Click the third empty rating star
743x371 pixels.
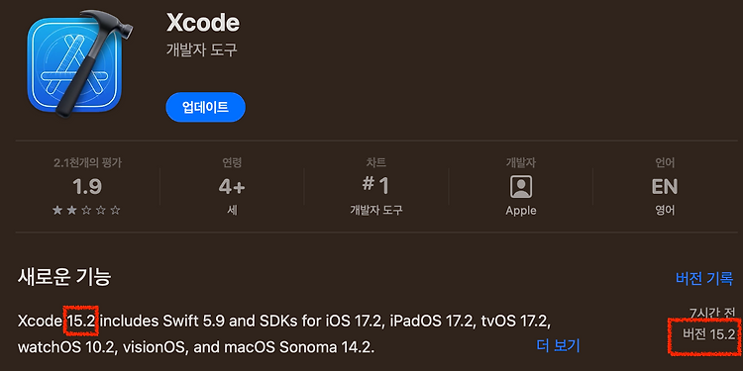pos(86,210)
